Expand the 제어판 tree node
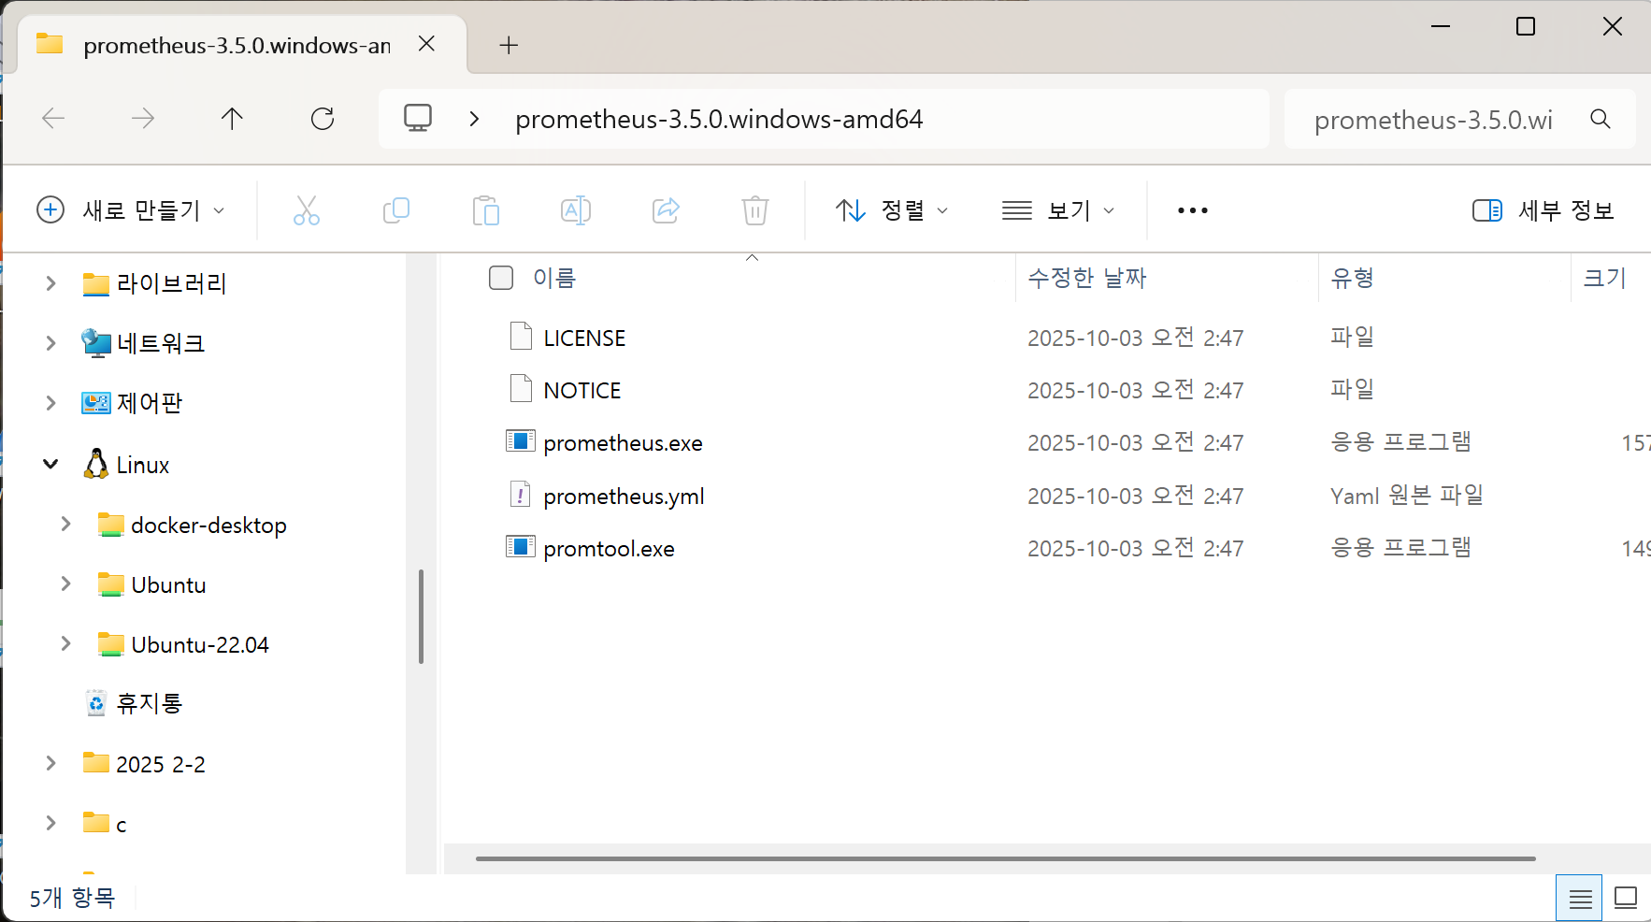 click(51, 403)
